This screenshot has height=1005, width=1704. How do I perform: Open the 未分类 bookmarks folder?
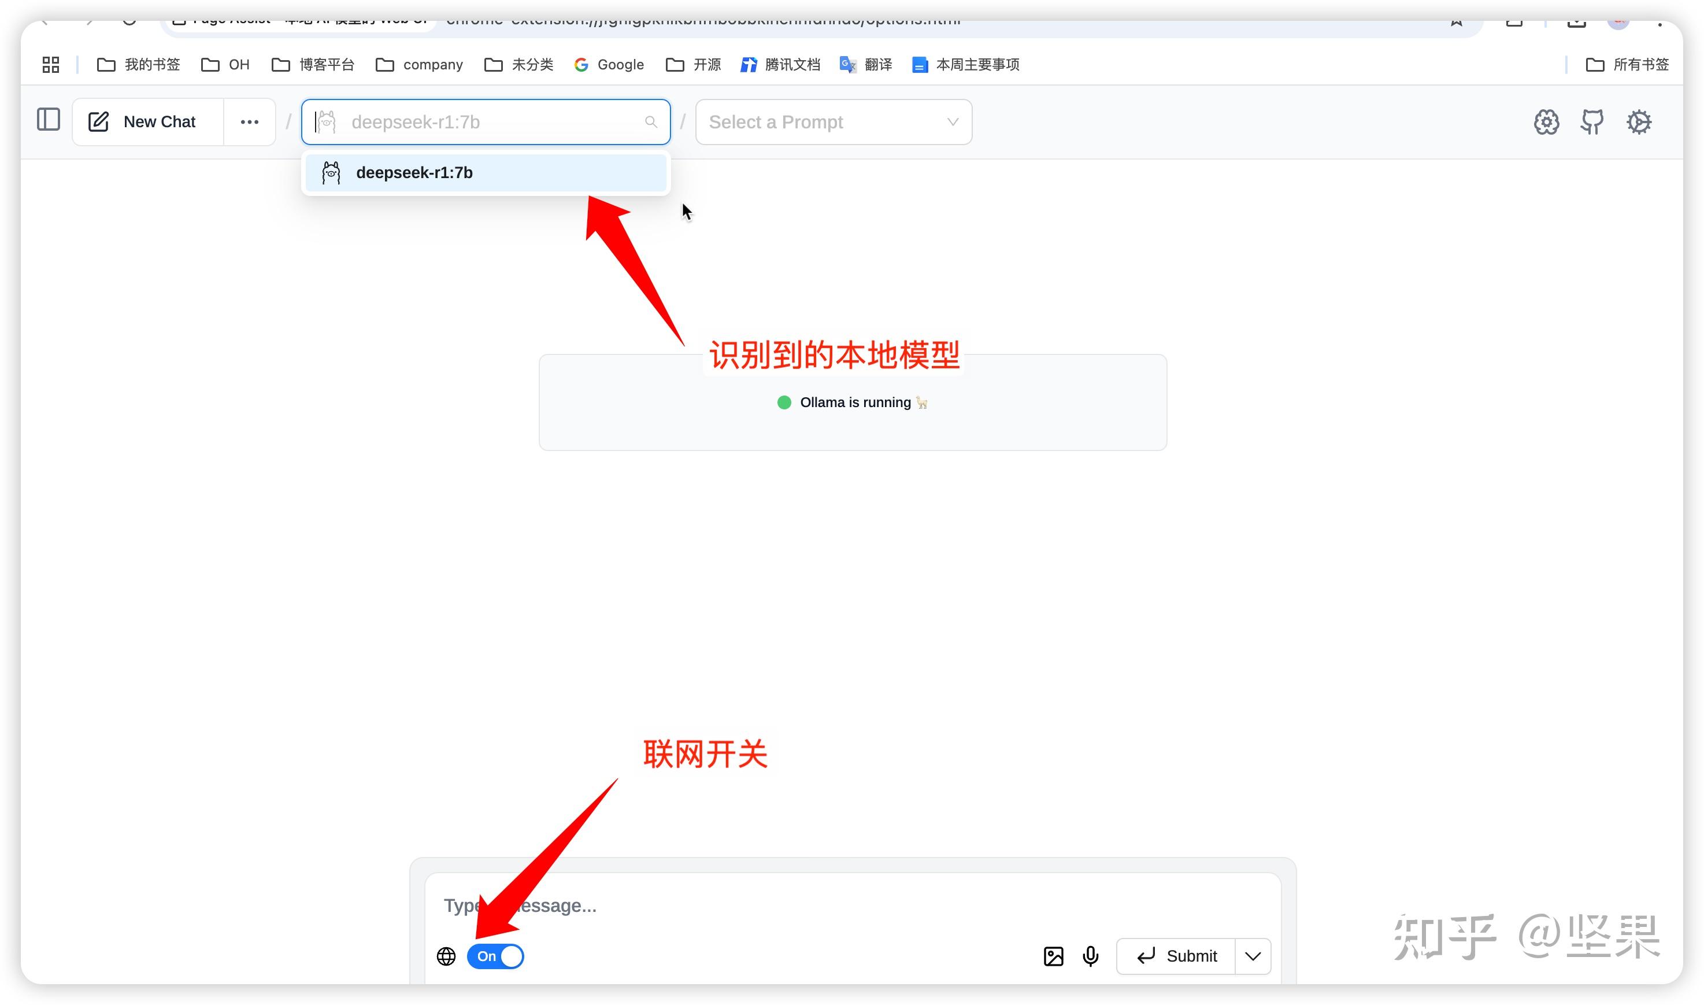[x=518, y=64]
